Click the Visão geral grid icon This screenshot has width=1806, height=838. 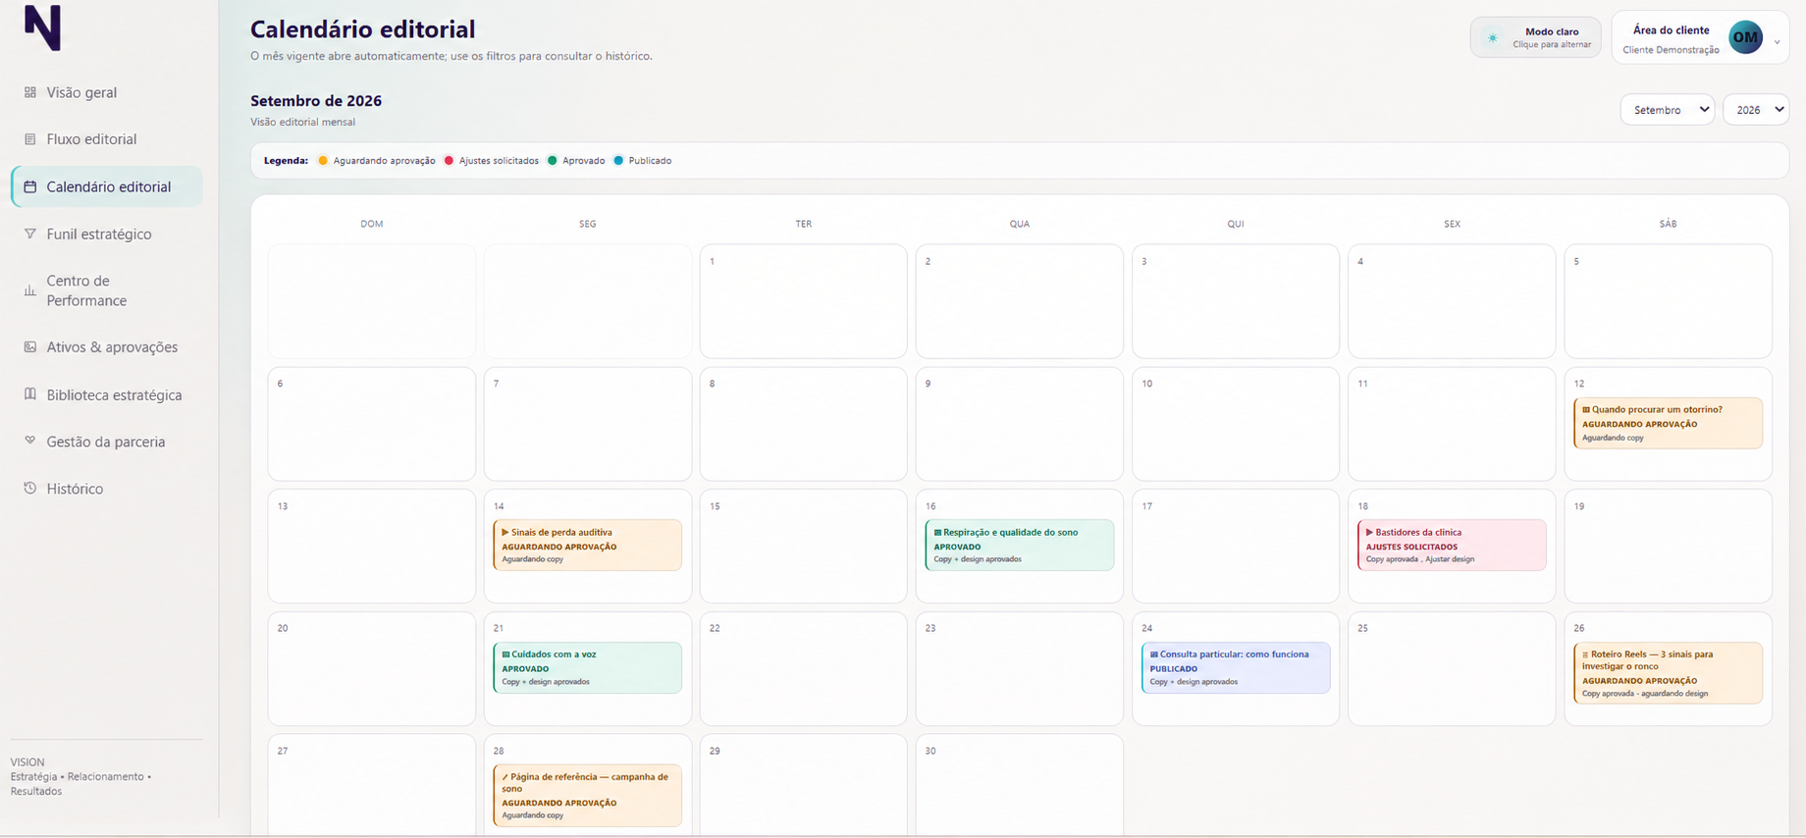point(30,92)
